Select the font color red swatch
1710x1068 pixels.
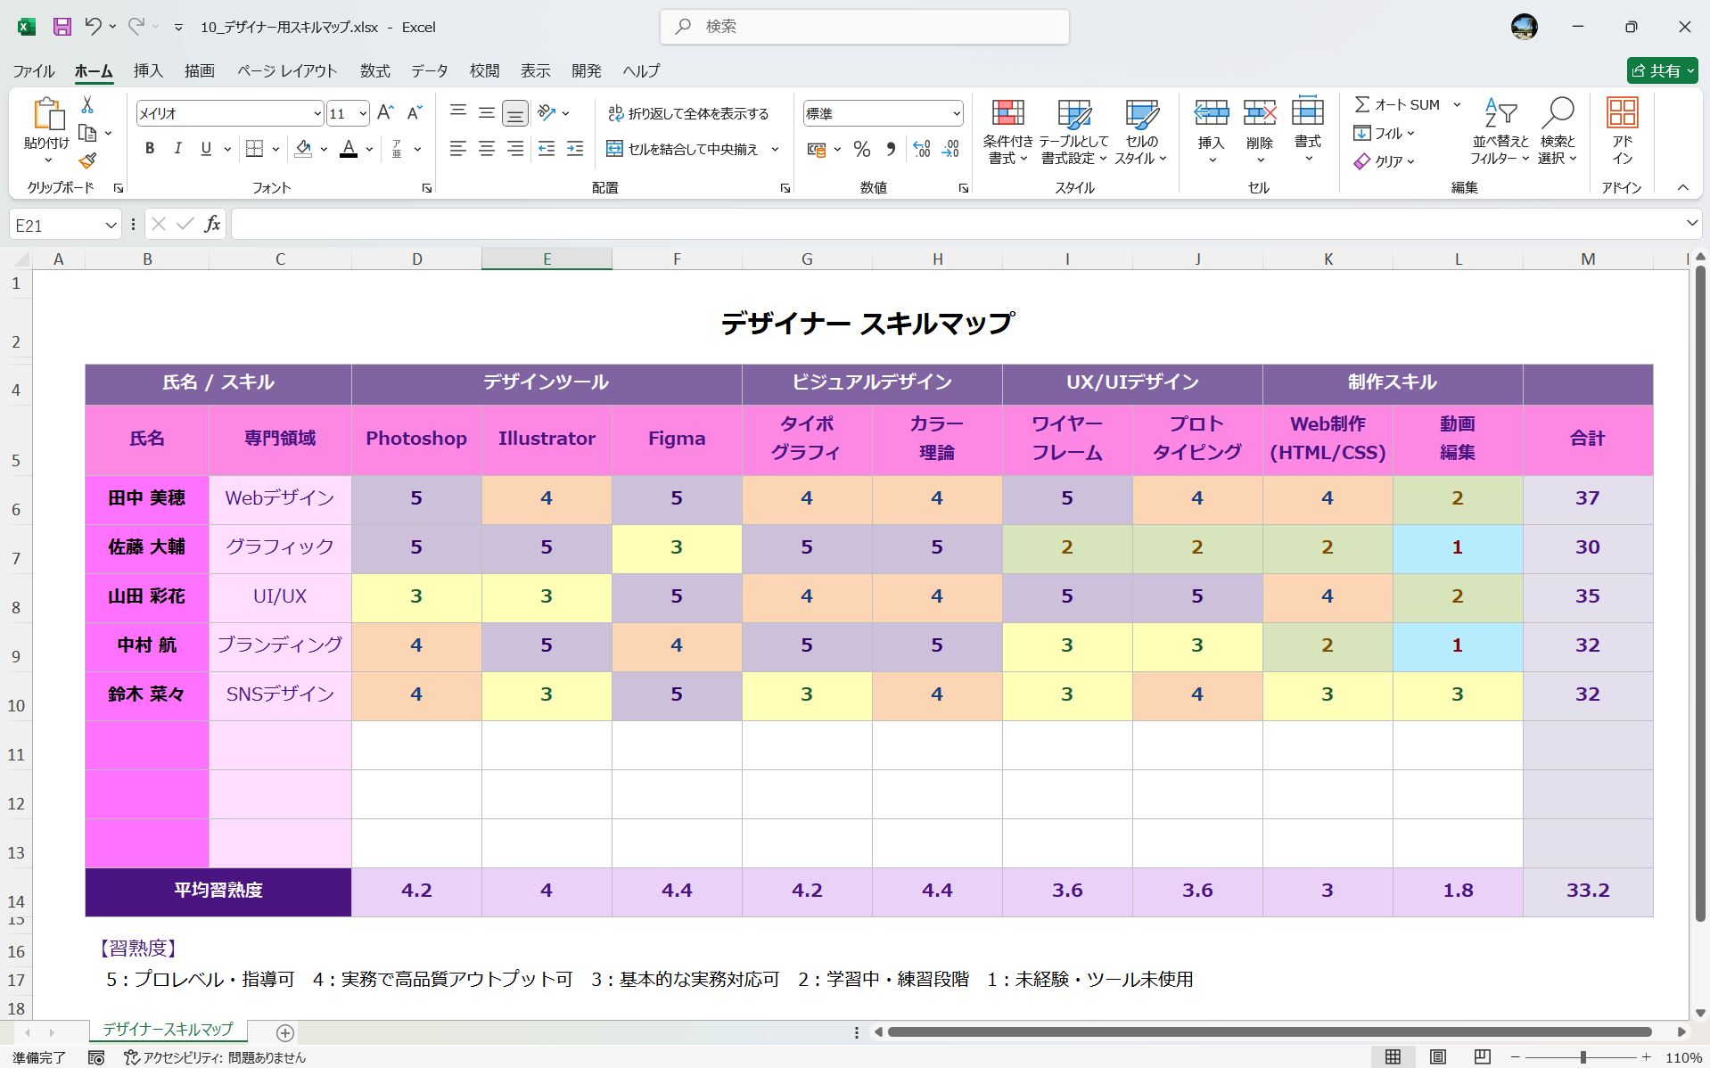[348, 154]
